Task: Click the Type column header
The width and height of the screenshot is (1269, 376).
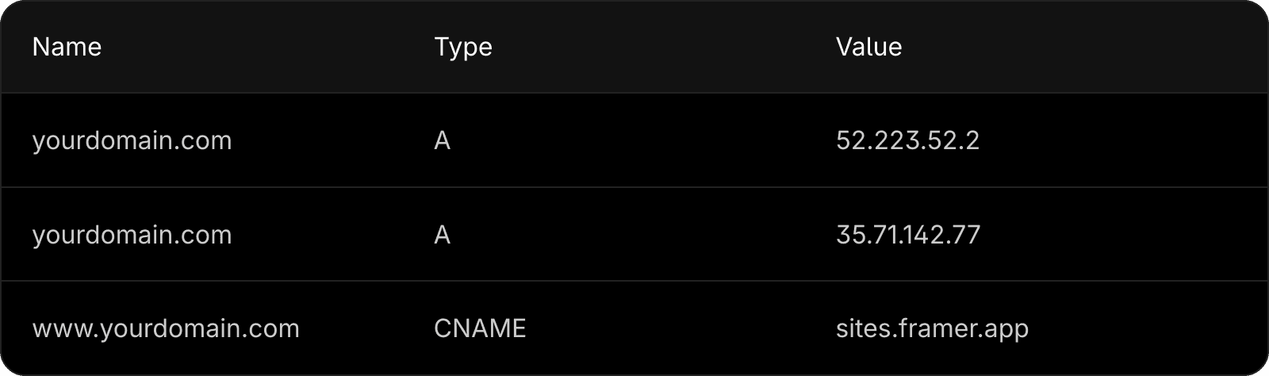Action: 463,47
